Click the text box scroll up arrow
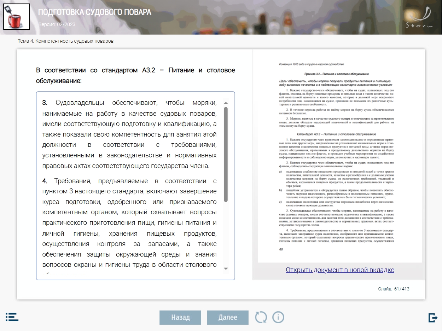The width and height of the screenshot is (442, 331). (x=226, y=103)
